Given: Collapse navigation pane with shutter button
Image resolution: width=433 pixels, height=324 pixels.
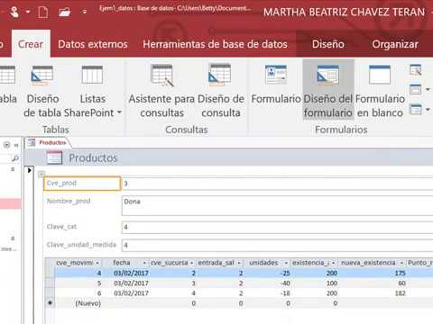Looking at the screenshot, I should pyautogui.click(x=16, y=145).
